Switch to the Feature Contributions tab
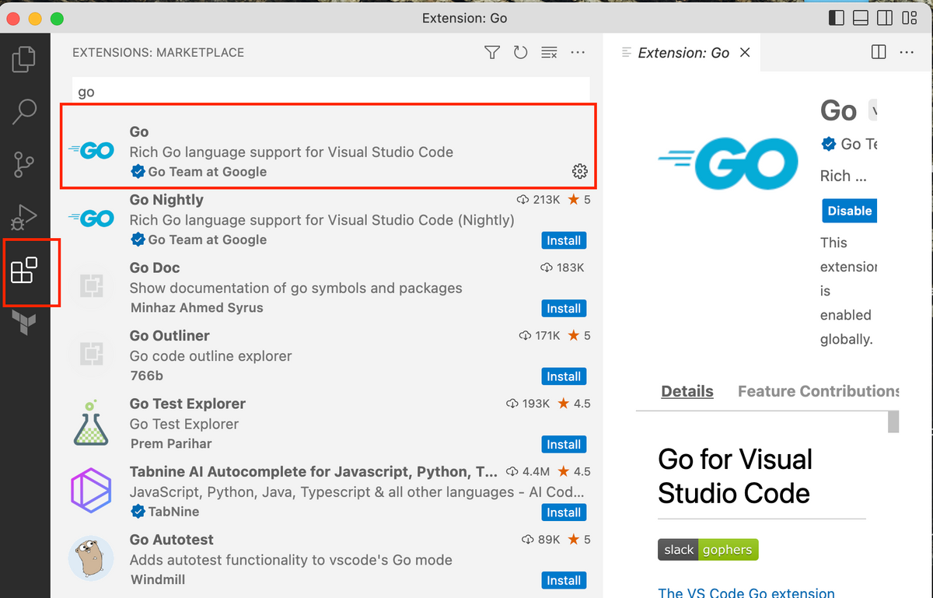Screen dimensions: 933x598 [x=818, y=391]
